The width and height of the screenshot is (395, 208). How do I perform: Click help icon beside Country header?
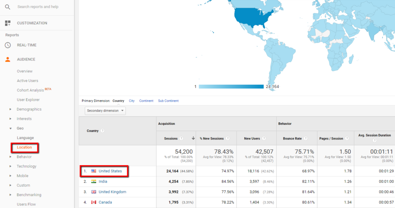103,131
